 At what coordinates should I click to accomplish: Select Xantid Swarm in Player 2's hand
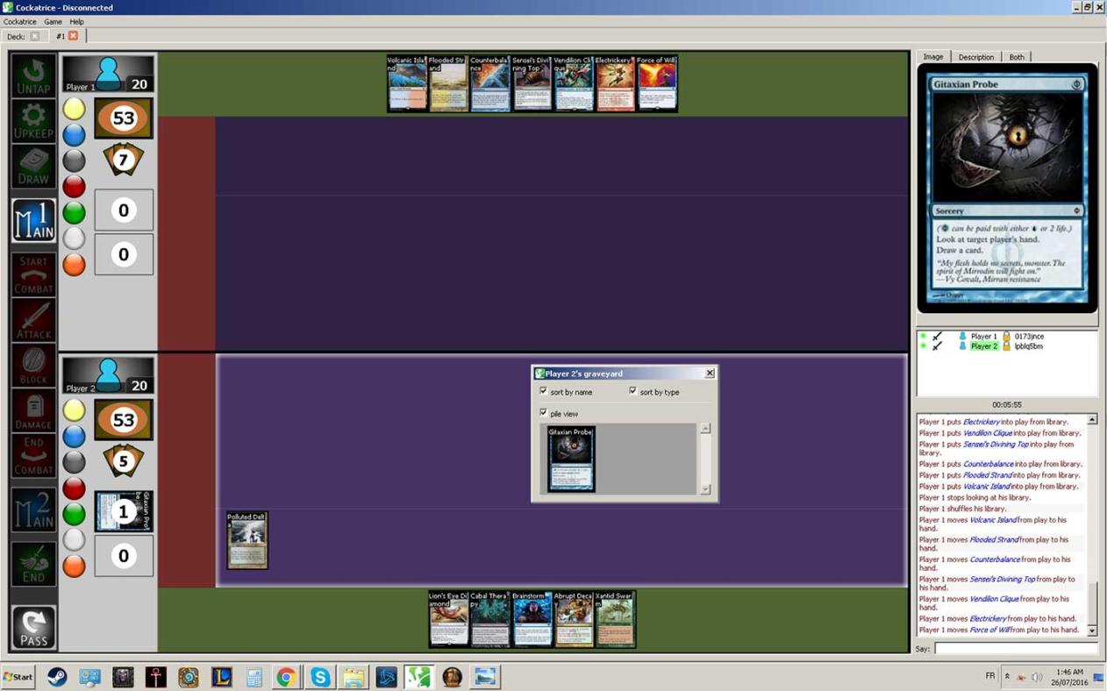coord(615,619)
